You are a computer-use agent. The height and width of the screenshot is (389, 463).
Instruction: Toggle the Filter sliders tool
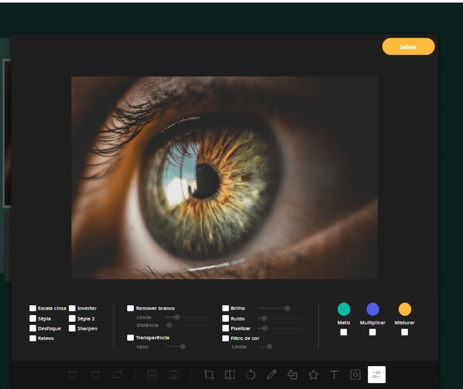click(376, 375)
